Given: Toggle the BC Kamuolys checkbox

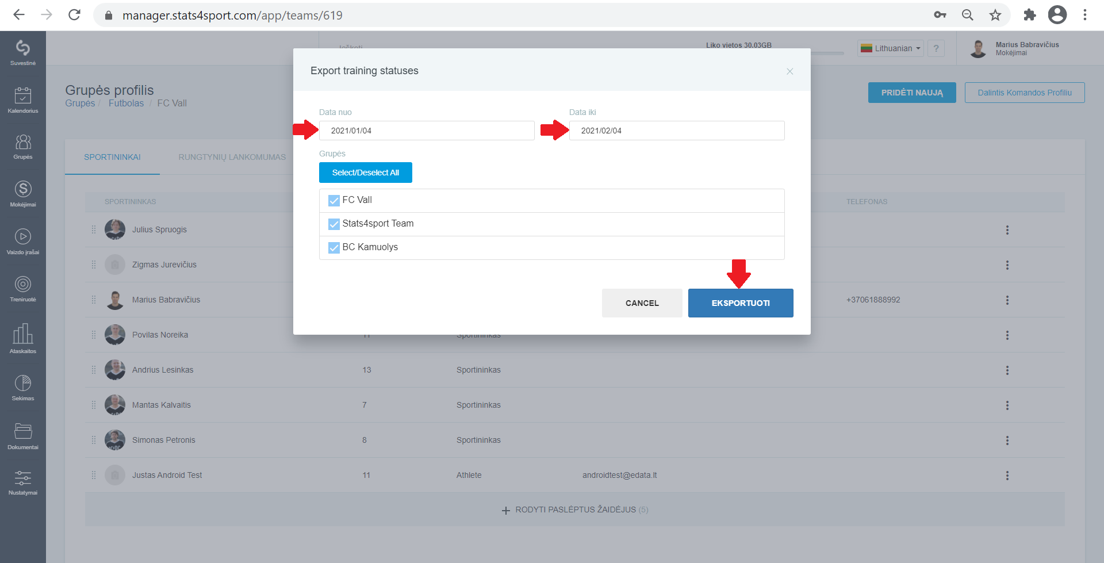Looking at the screenshot, I should (334, 247).
